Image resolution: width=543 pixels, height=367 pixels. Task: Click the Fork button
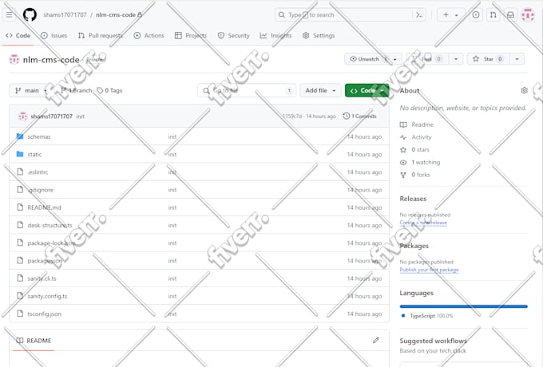click(x=427, y=59)
